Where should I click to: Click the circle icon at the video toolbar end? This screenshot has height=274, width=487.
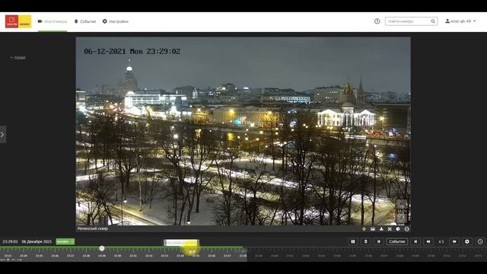point(407,229)
